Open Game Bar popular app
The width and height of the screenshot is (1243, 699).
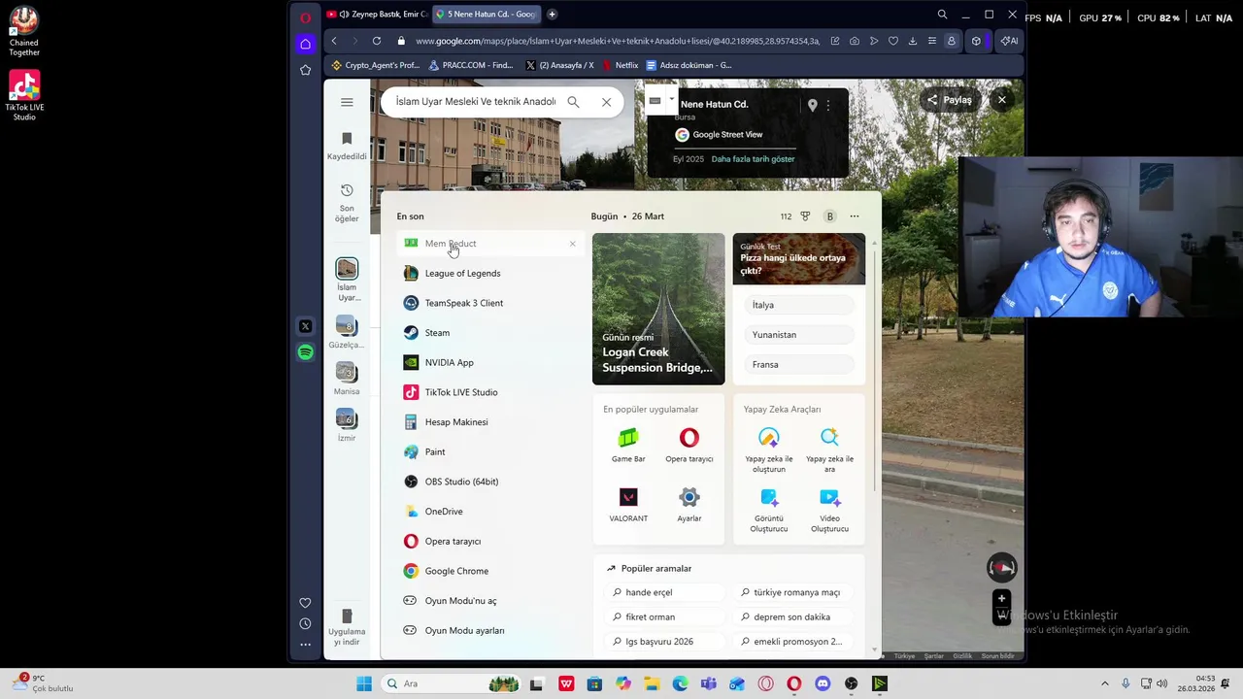pos(628,445)
